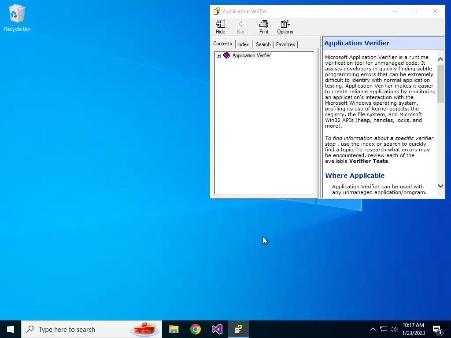The height and width of the screenshot is (338, 451).
Task: Show hidden system tray icons
Action: click(x=373, y=329)
